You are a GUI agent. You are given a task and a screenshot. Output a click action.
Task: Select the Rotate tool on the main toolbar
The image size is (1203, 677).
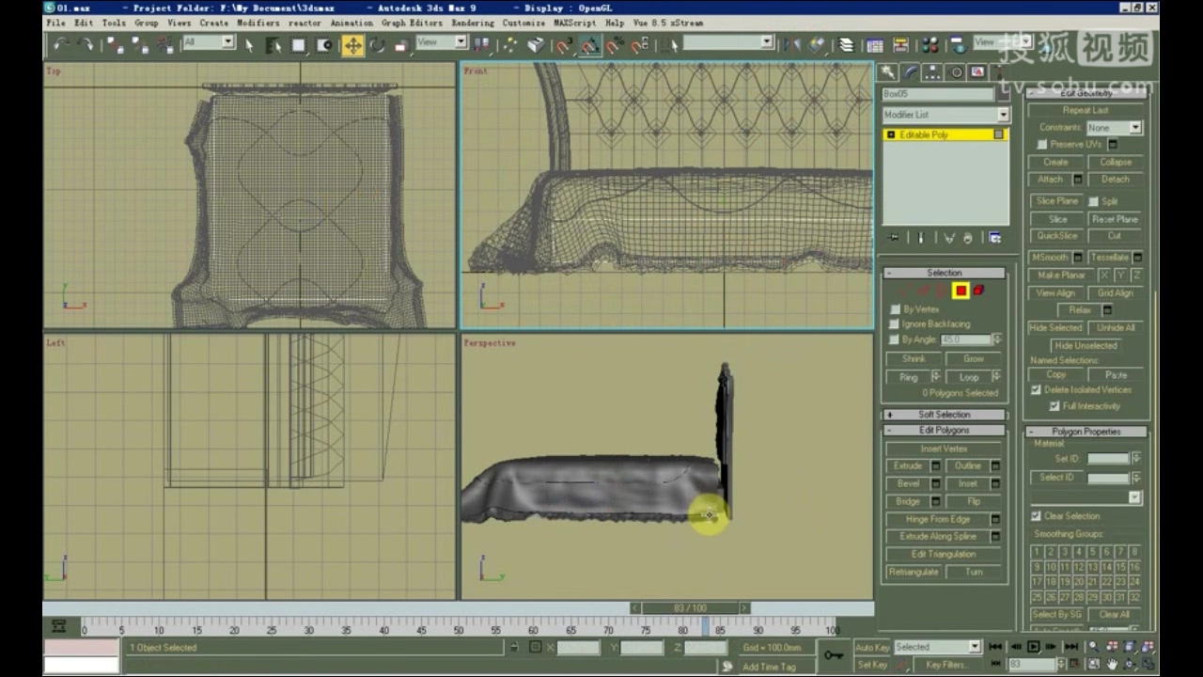click(x=377, y=44)
